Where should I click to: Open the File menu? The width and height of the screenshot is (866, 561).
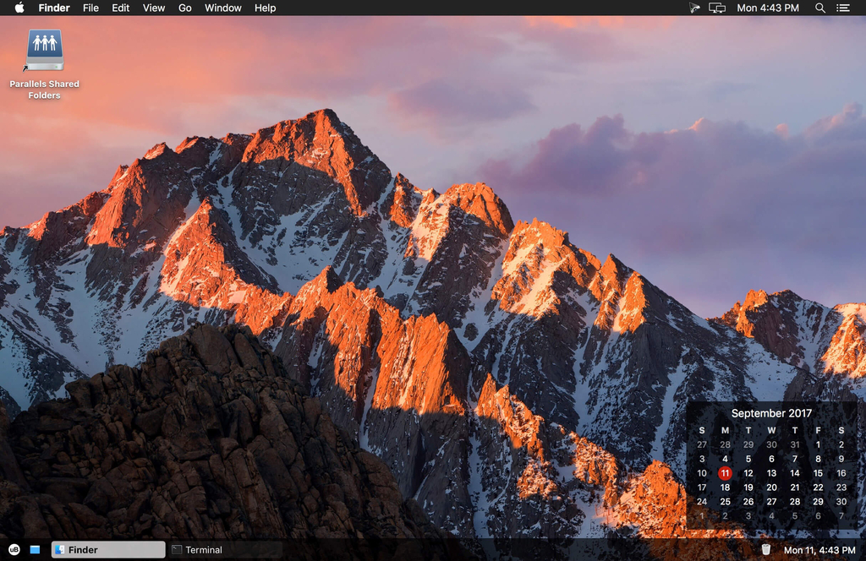[x=90, y=8]
